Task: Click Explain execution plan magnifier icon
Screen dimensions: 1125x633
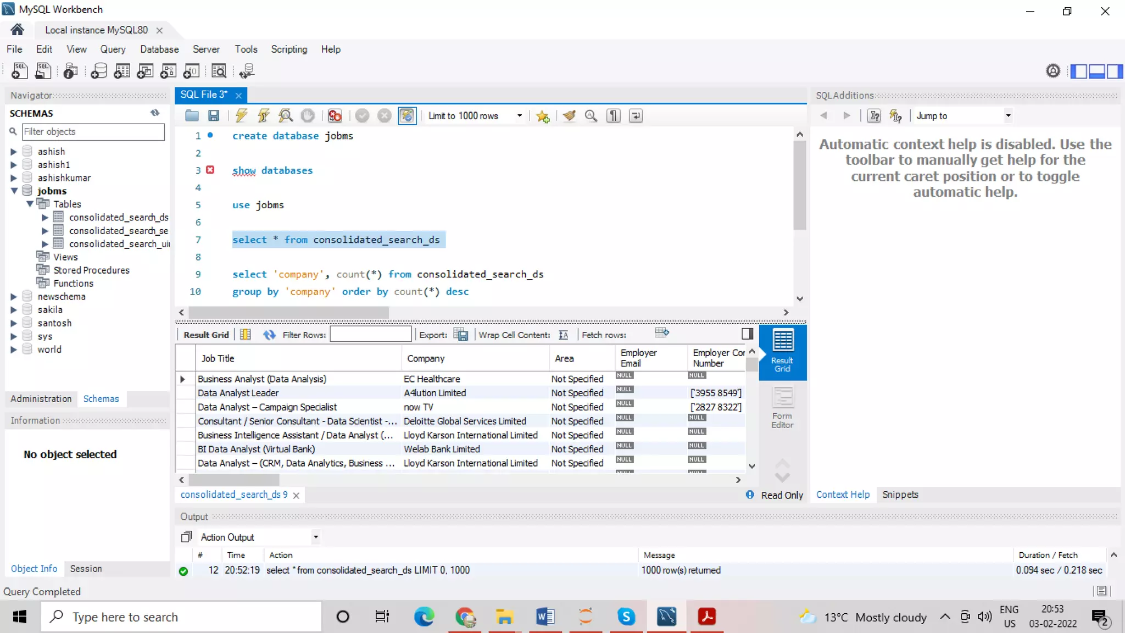Action: point(285,115)
